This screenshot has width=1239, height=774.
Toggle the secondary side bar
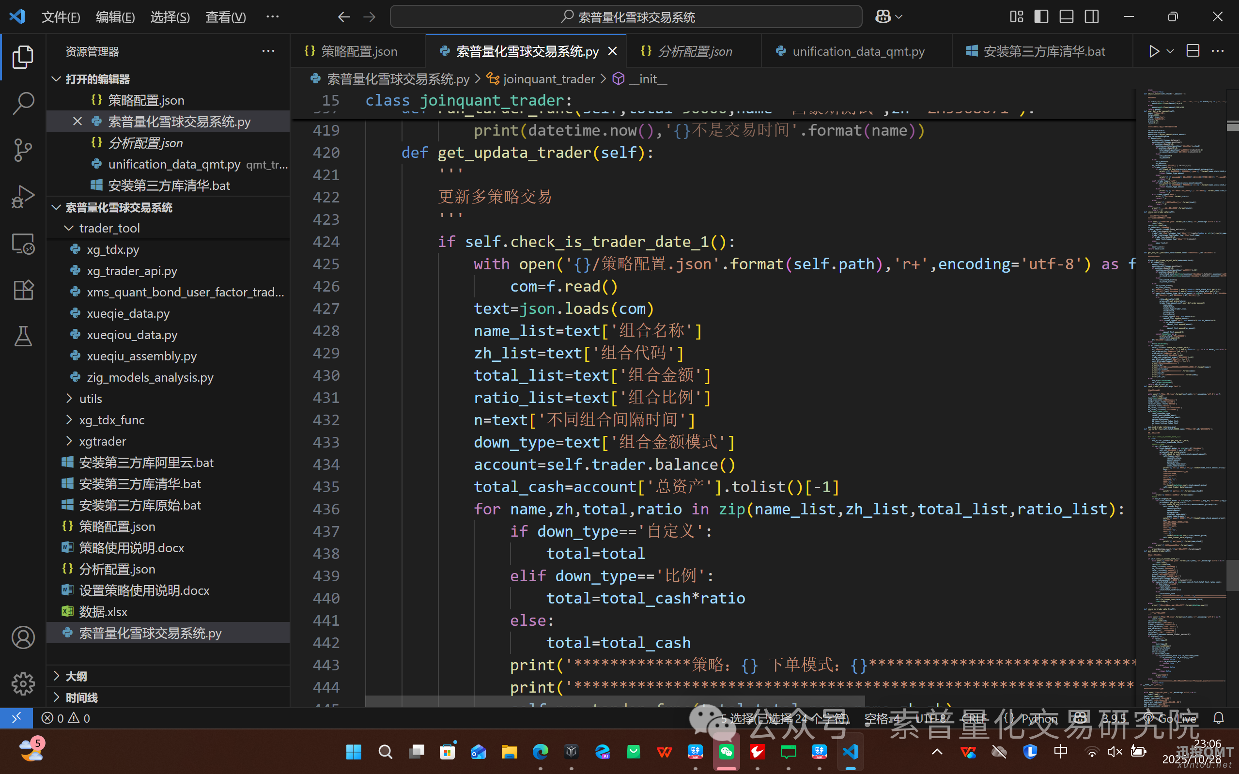pyautogui.click(x=1092, y=16)
